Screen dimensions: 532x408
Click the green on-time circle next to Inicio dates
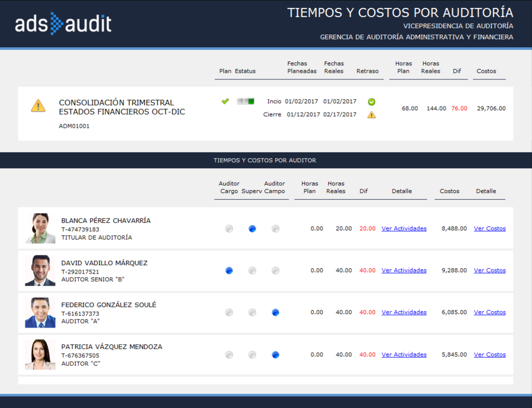(x=371, y=102)
